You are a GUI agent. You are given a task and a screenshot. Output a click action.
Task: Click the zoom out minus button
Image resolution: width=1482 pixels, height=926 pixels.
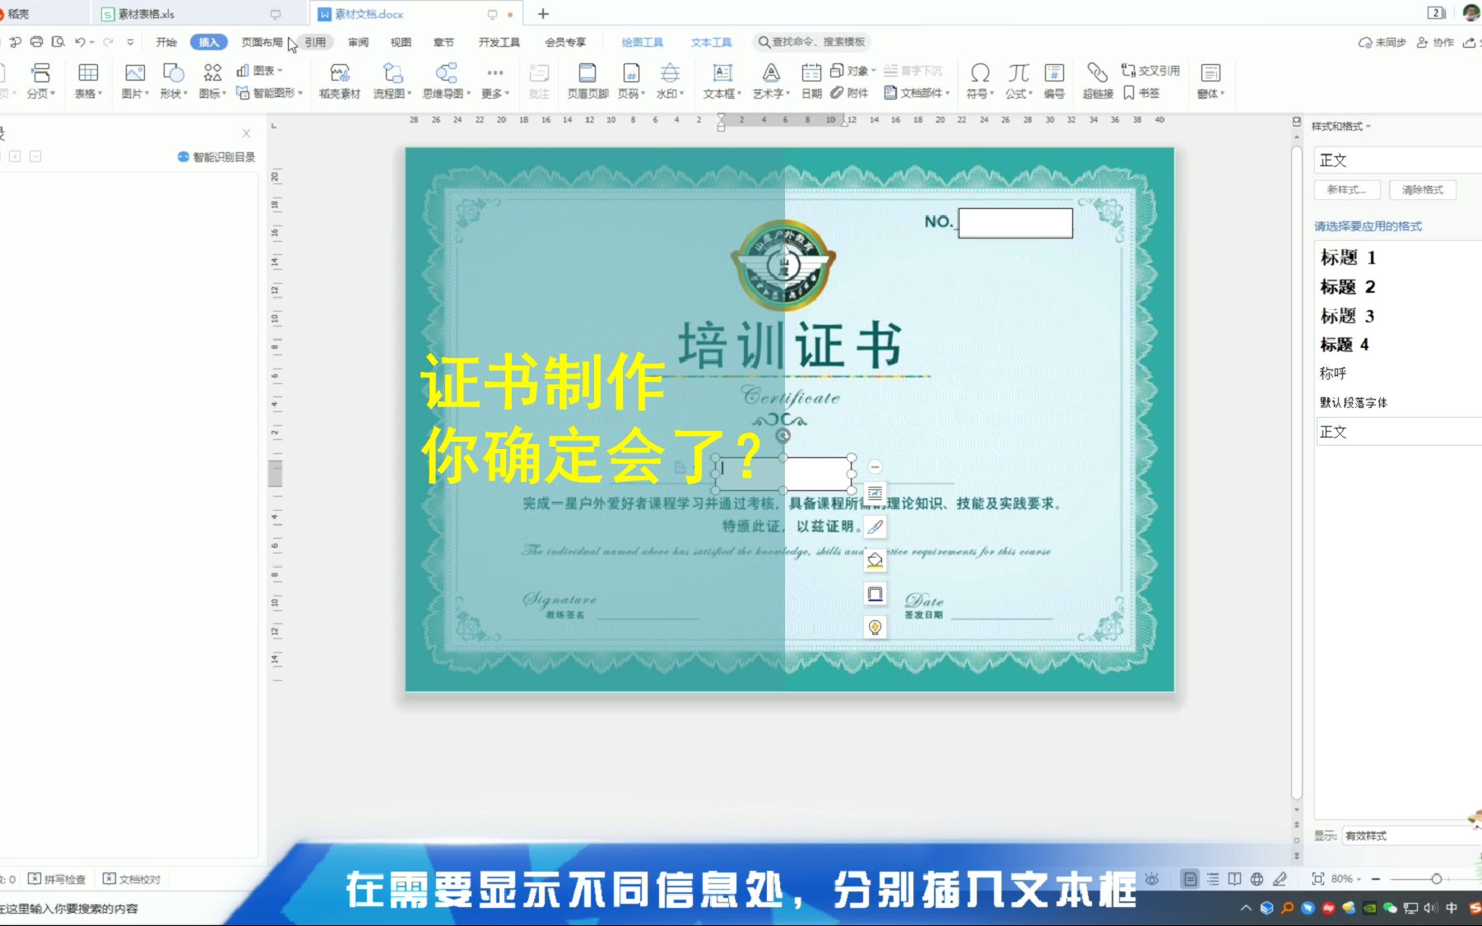[x=1375, y=879]
